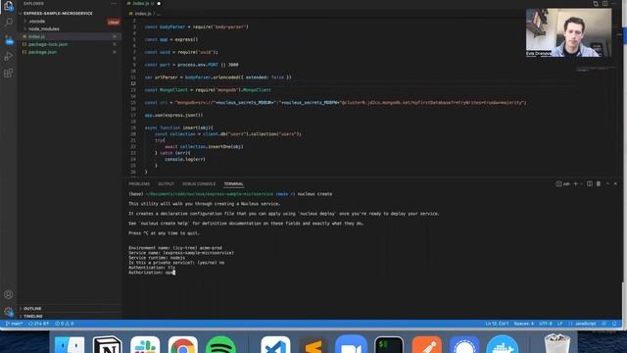Expand the TIMELINE section

32,316
